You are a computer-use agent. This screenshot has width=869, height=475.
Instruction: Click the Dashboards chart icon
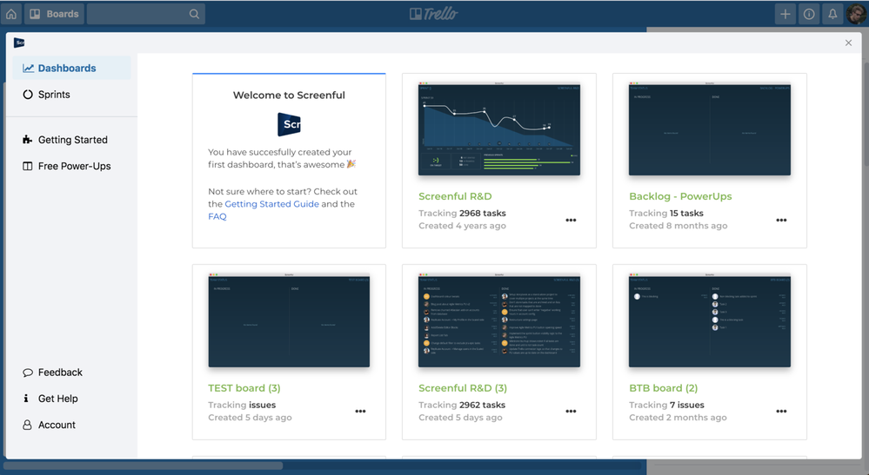tap(28, 68)
